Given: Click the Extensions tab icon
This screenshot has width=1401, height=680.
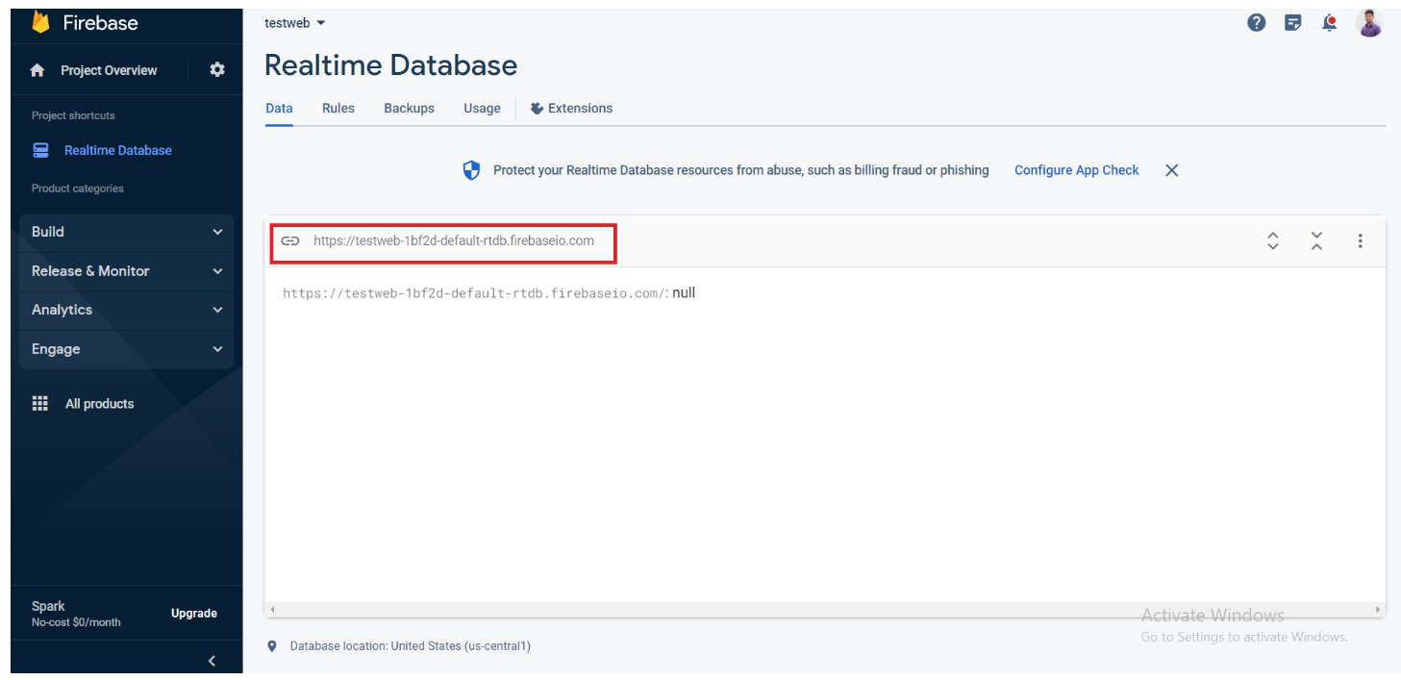Looking at the screenshot, I should (x=538, y=108).
